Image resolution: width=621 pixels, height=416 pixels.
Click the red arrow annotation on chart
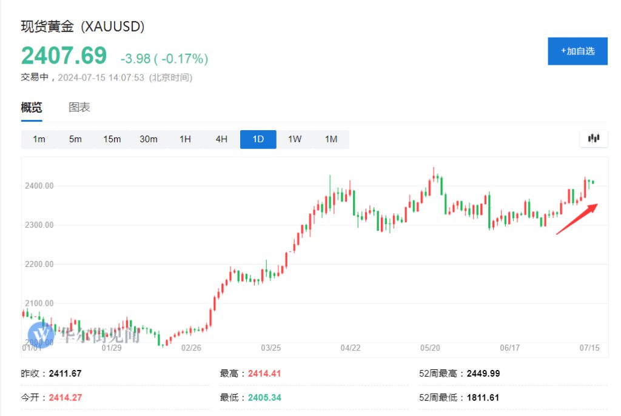[577, 219]
